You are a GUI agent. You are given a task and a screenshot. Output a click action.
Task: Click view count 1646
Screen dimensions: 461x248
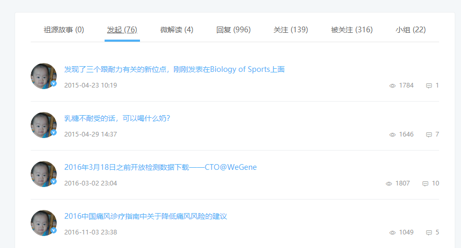tap(406, 134)
